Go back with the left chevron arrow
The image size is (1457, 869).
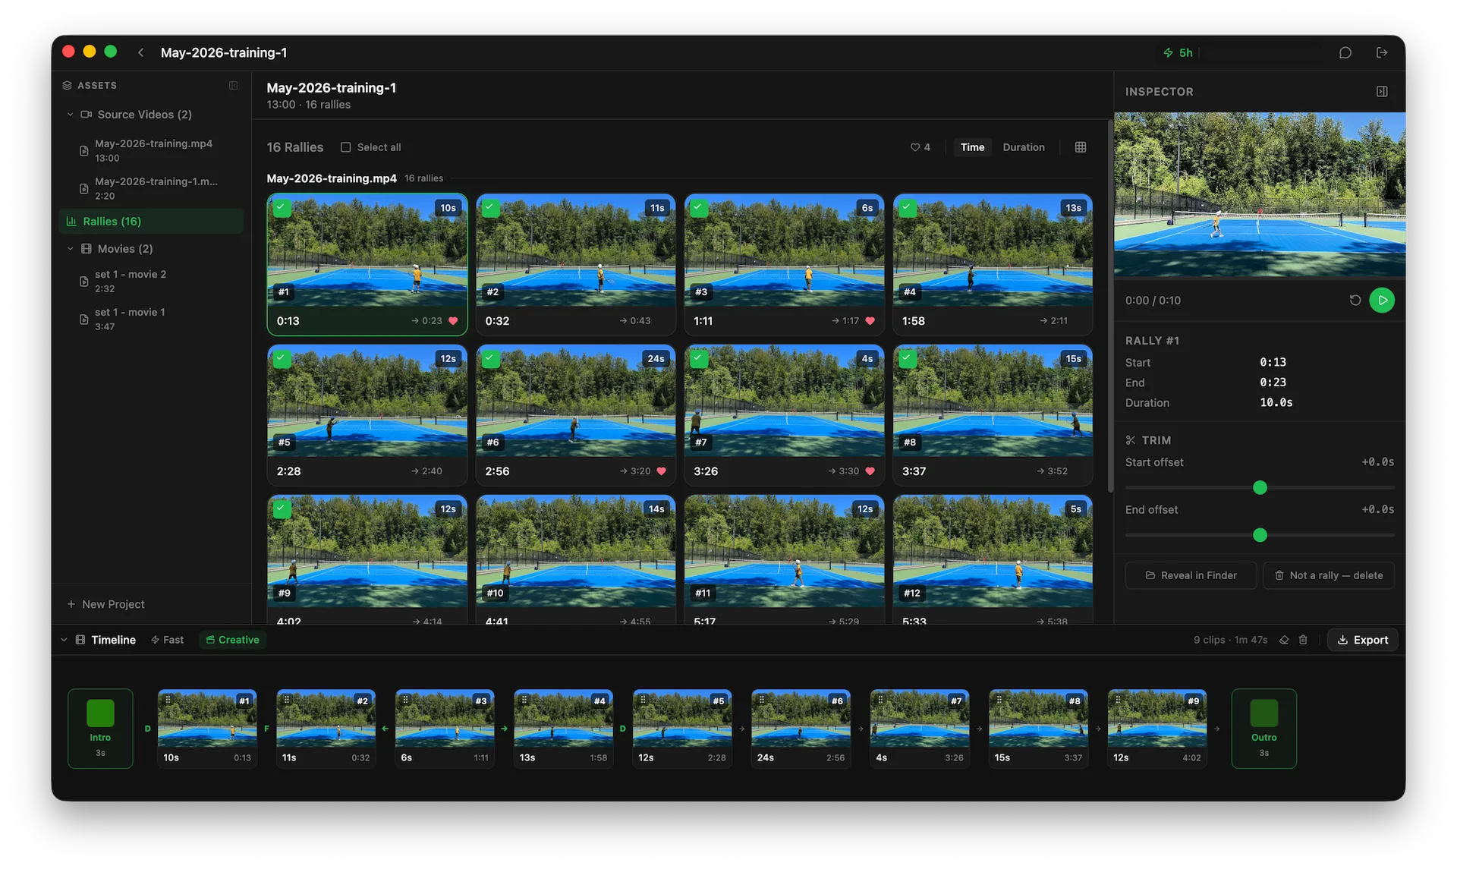coord(141,52)
